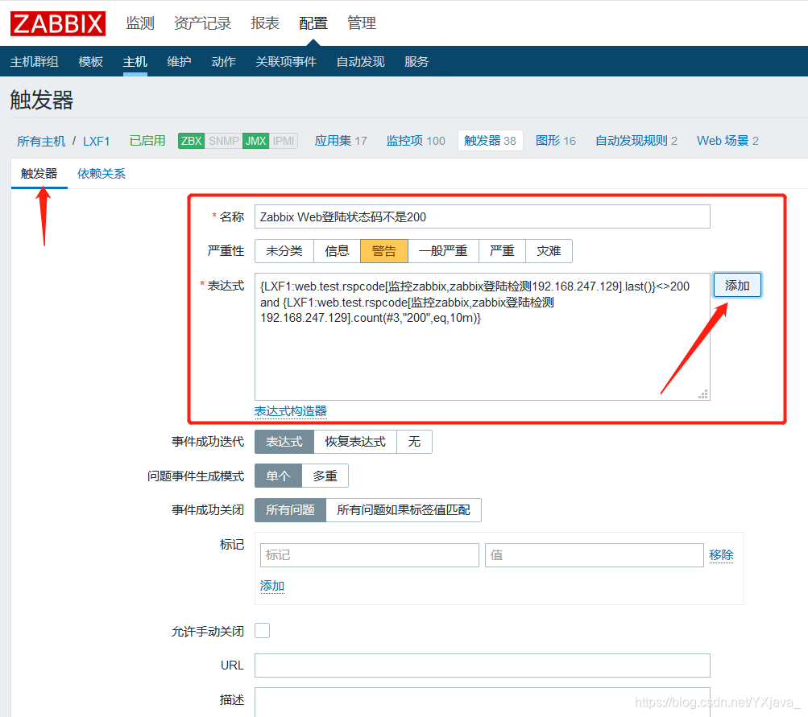Click the 添加 button beside expression

coord(737,285)
